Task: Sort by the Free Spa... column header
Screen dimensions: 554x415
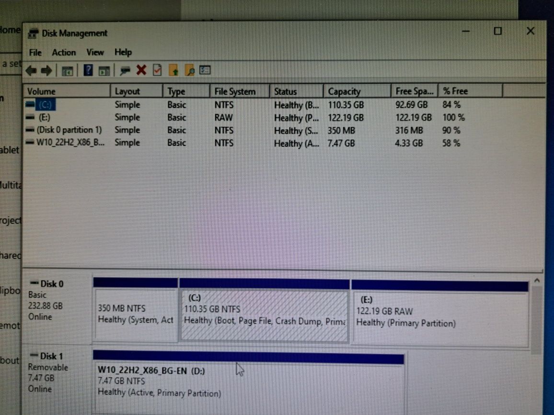Action: tap(415, 91)
